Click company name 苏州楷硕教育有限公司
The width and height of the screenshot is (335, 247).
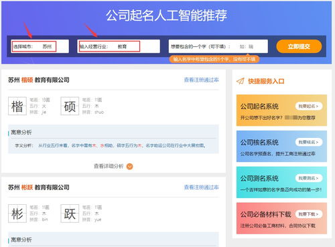click(x=39, y=80)
